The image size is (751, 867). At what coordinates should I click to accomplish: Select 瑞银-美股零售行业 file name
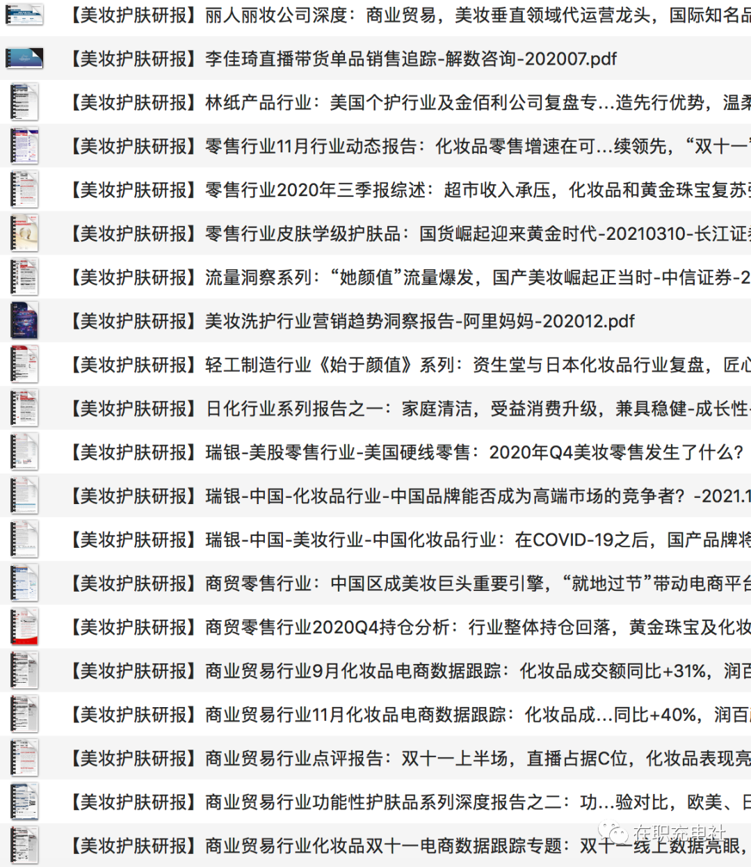coord(407,453)
